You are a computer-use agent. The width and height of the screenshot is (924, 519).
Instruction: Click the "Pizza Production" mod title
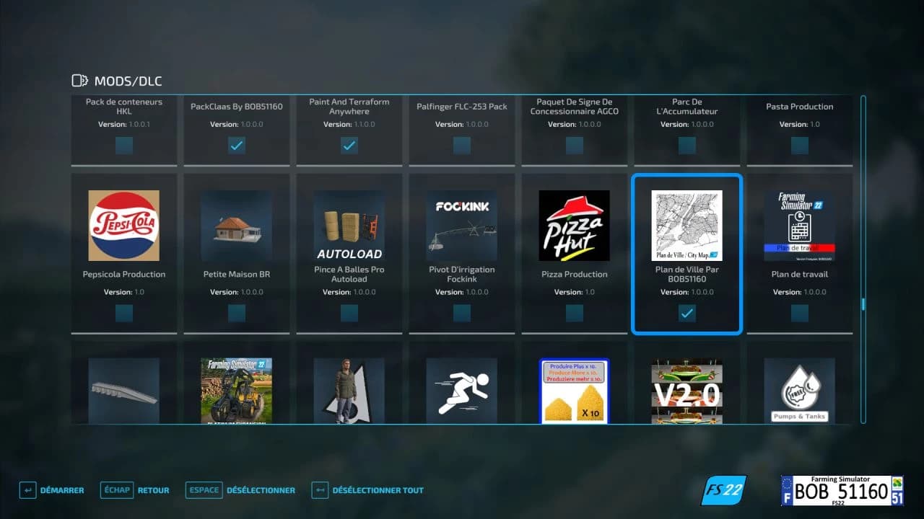(575, 275)
